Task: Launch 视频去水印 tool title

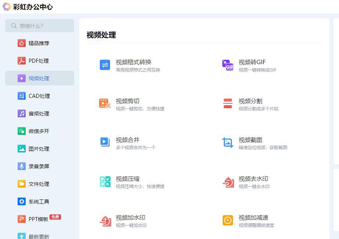Action: pos(254,179)
